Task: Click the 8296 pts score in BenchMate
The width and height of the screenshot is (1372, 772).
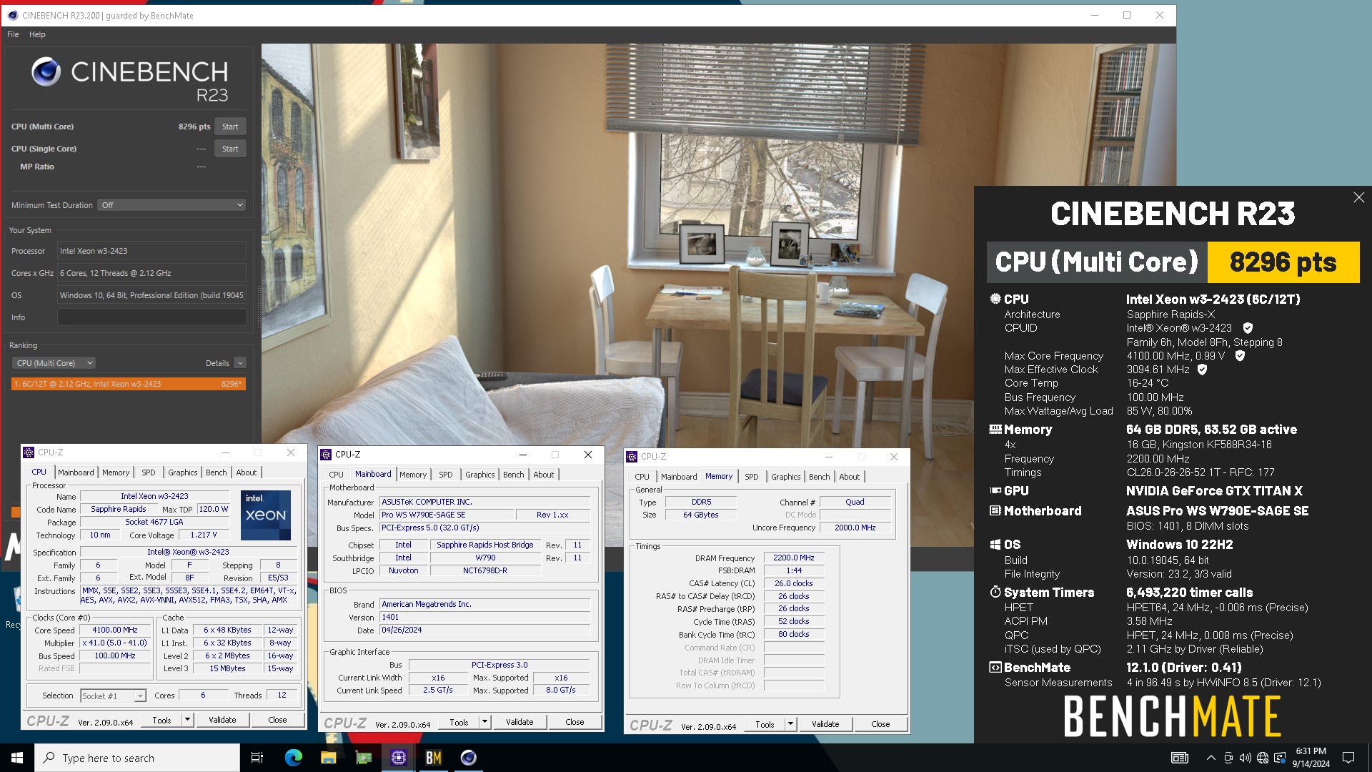Action: click(1283, 262)
